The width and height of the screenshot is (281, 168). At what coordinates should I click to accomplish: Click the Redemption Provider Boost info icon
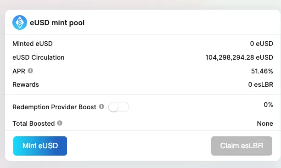pos(101,106)
